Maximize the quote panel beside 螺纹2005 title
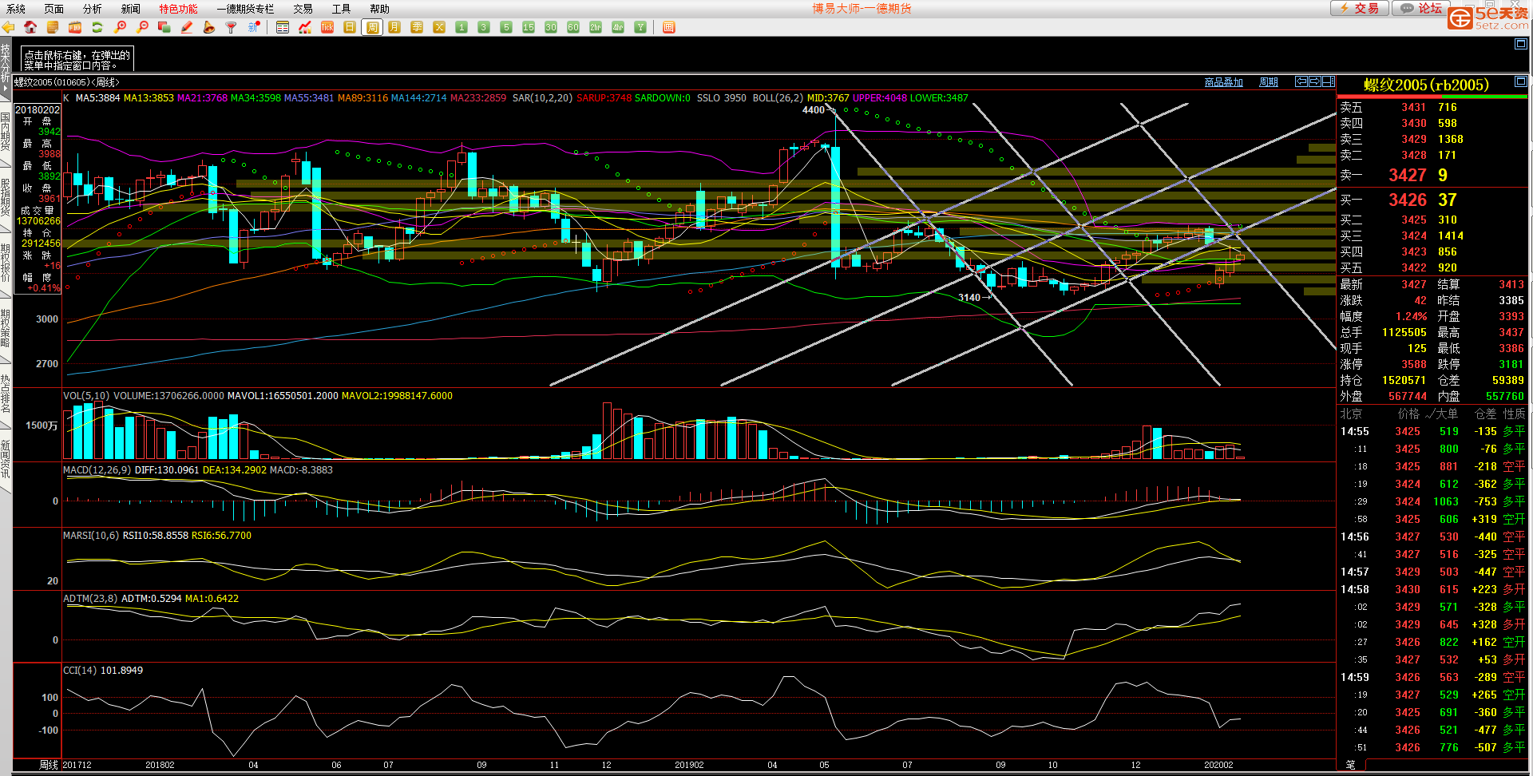This screenshot has height=776, width=1533. click(1520, 81)
